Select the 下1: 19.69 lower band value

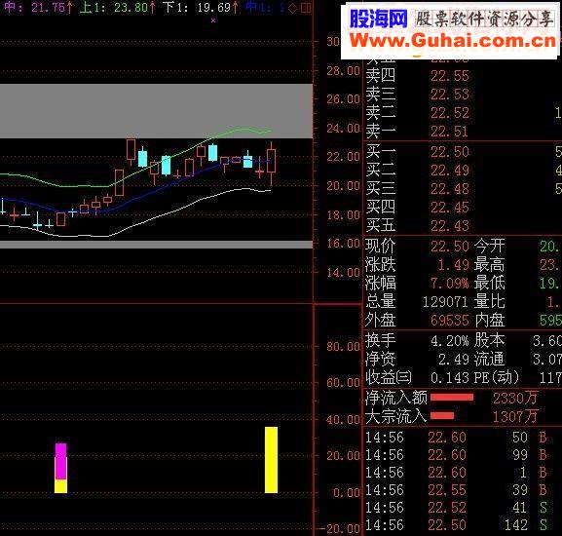coord(200,8)
